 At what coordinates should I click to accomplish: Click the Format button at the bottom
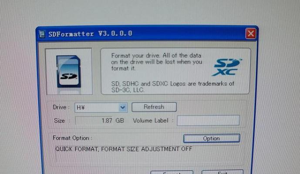click(172, 172)
